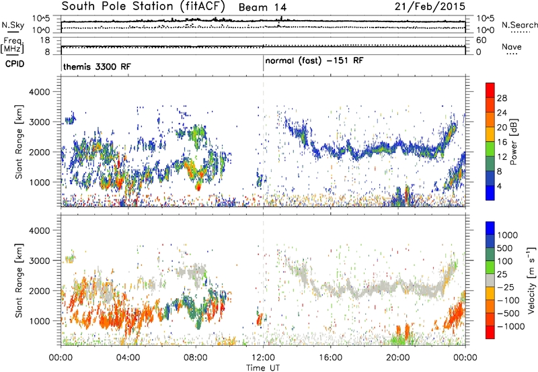Click the 'Freq. [MHz]' axis label
538x372 pixels.
12,46
